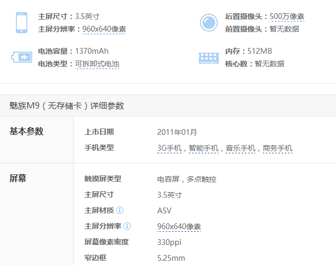
Task: Open the 商务手机 phone type link
Action: 277,148
